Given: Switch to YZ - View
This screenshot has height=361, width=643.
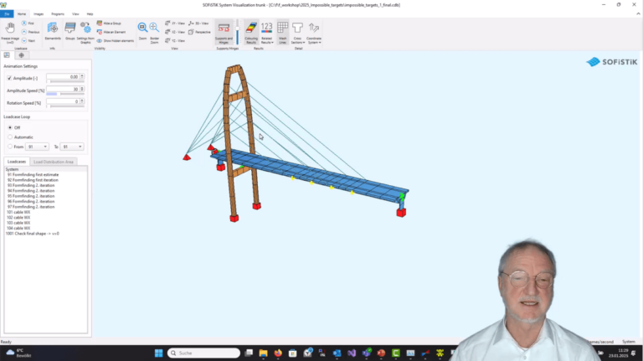Looking at the screenshot, I should coord(175,40).
